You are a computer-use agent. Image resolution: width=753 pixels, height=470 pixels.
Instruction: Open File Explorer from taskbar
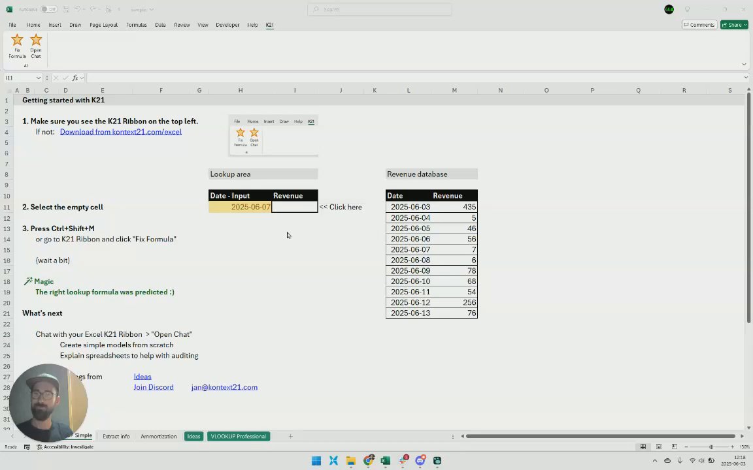click(x=350, y=461)
